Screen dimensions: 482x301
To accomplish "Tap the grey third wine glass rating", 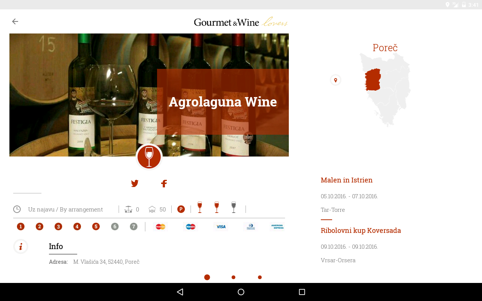I will coord(233,207).
